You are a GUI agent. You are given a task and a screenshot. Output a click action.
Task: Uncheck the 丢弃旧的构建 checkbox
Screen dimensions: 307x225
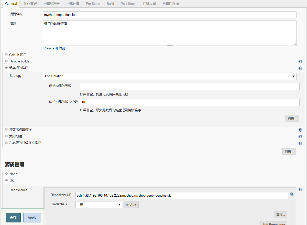click(7, 68)
